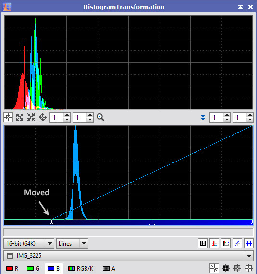Select the G channel button
The width and height of the screenshot is (257, 274).
click(33, 268)
